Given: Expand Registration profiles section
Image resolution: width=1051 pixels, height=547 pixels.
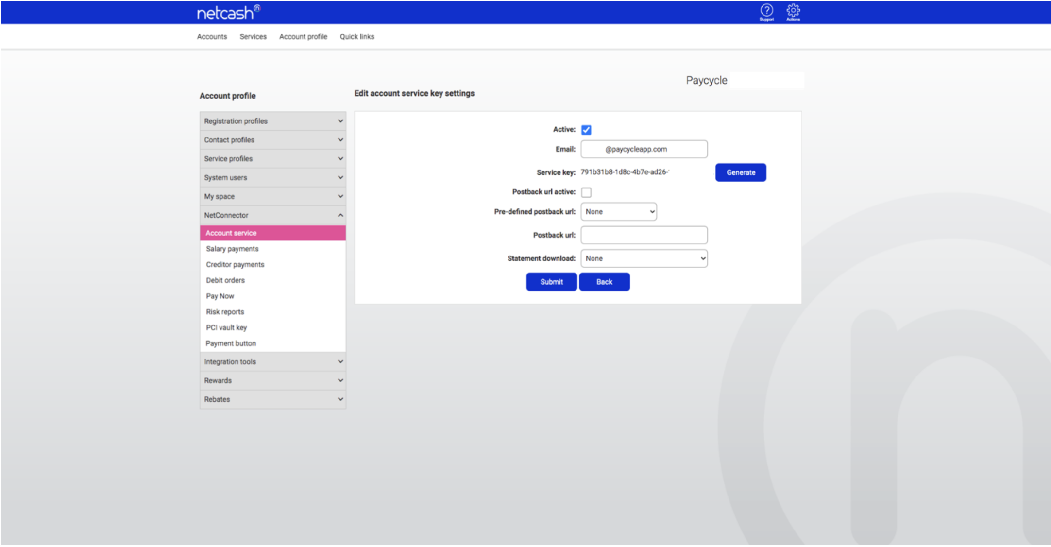Looking at the screenshot, I should [272, 121].
